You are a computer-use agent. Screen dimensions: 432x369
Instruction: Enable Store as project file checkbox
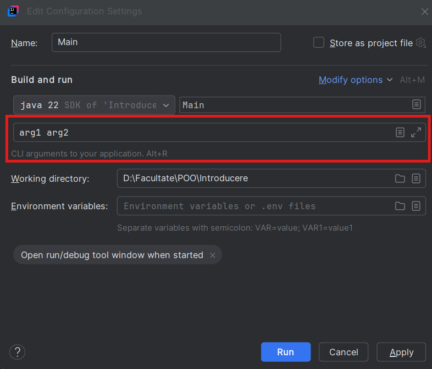click(x=318, y=43)
